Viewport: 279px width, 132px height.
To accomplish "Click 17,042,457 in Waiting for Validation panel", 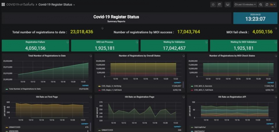I will coord(174,48).
